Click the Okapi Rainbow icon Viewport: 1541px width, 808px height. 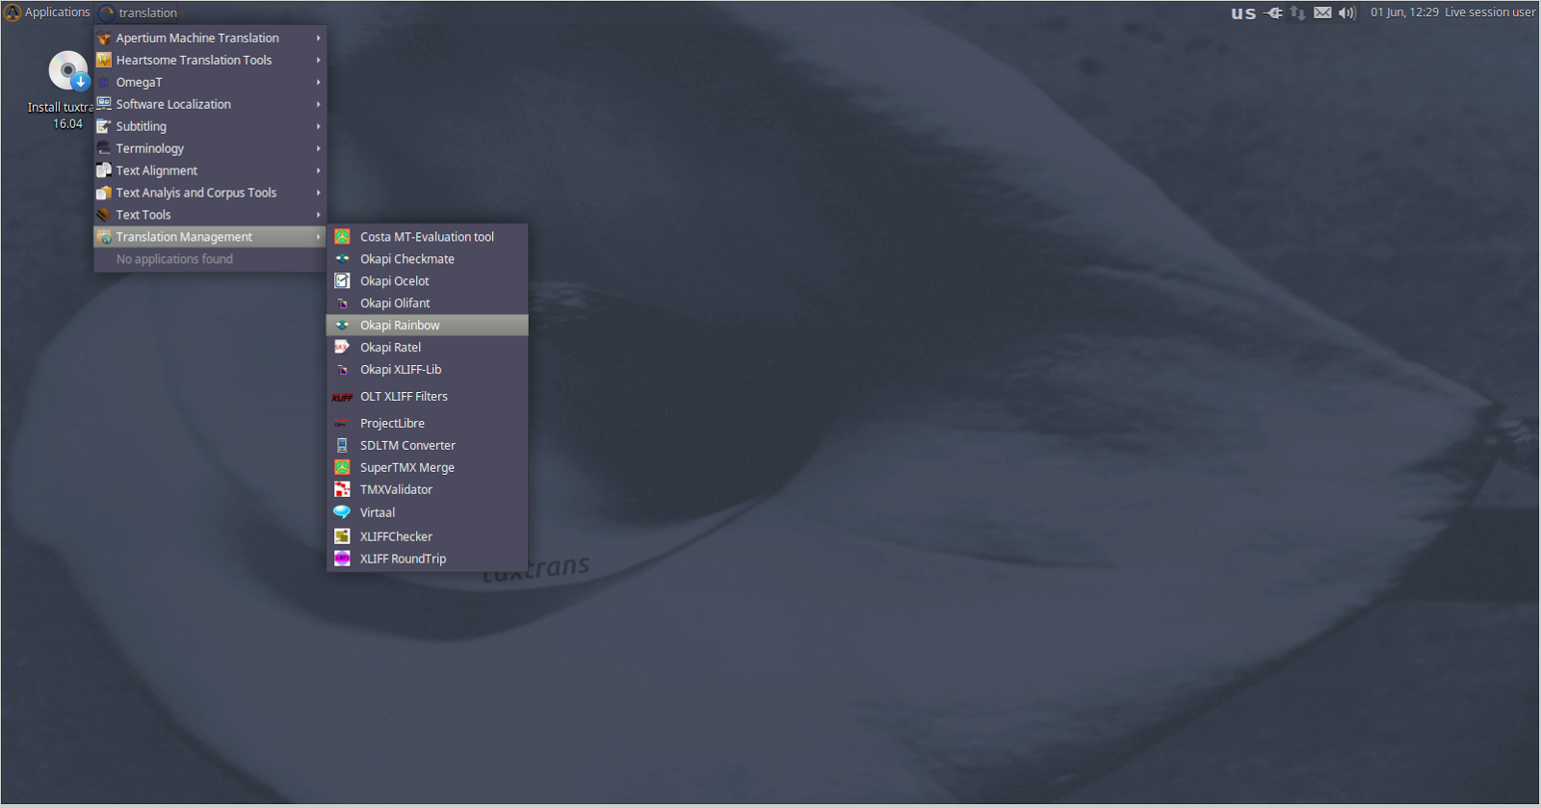(x=342, y=325)
